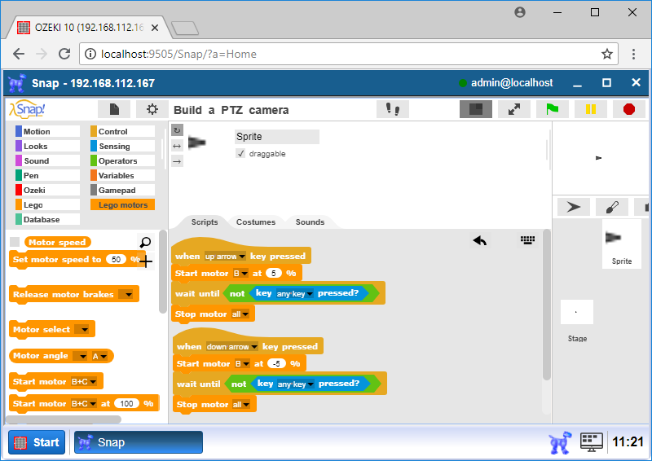Select the Looks block category
The image size is (652, 461).
[x=47, y=147]
